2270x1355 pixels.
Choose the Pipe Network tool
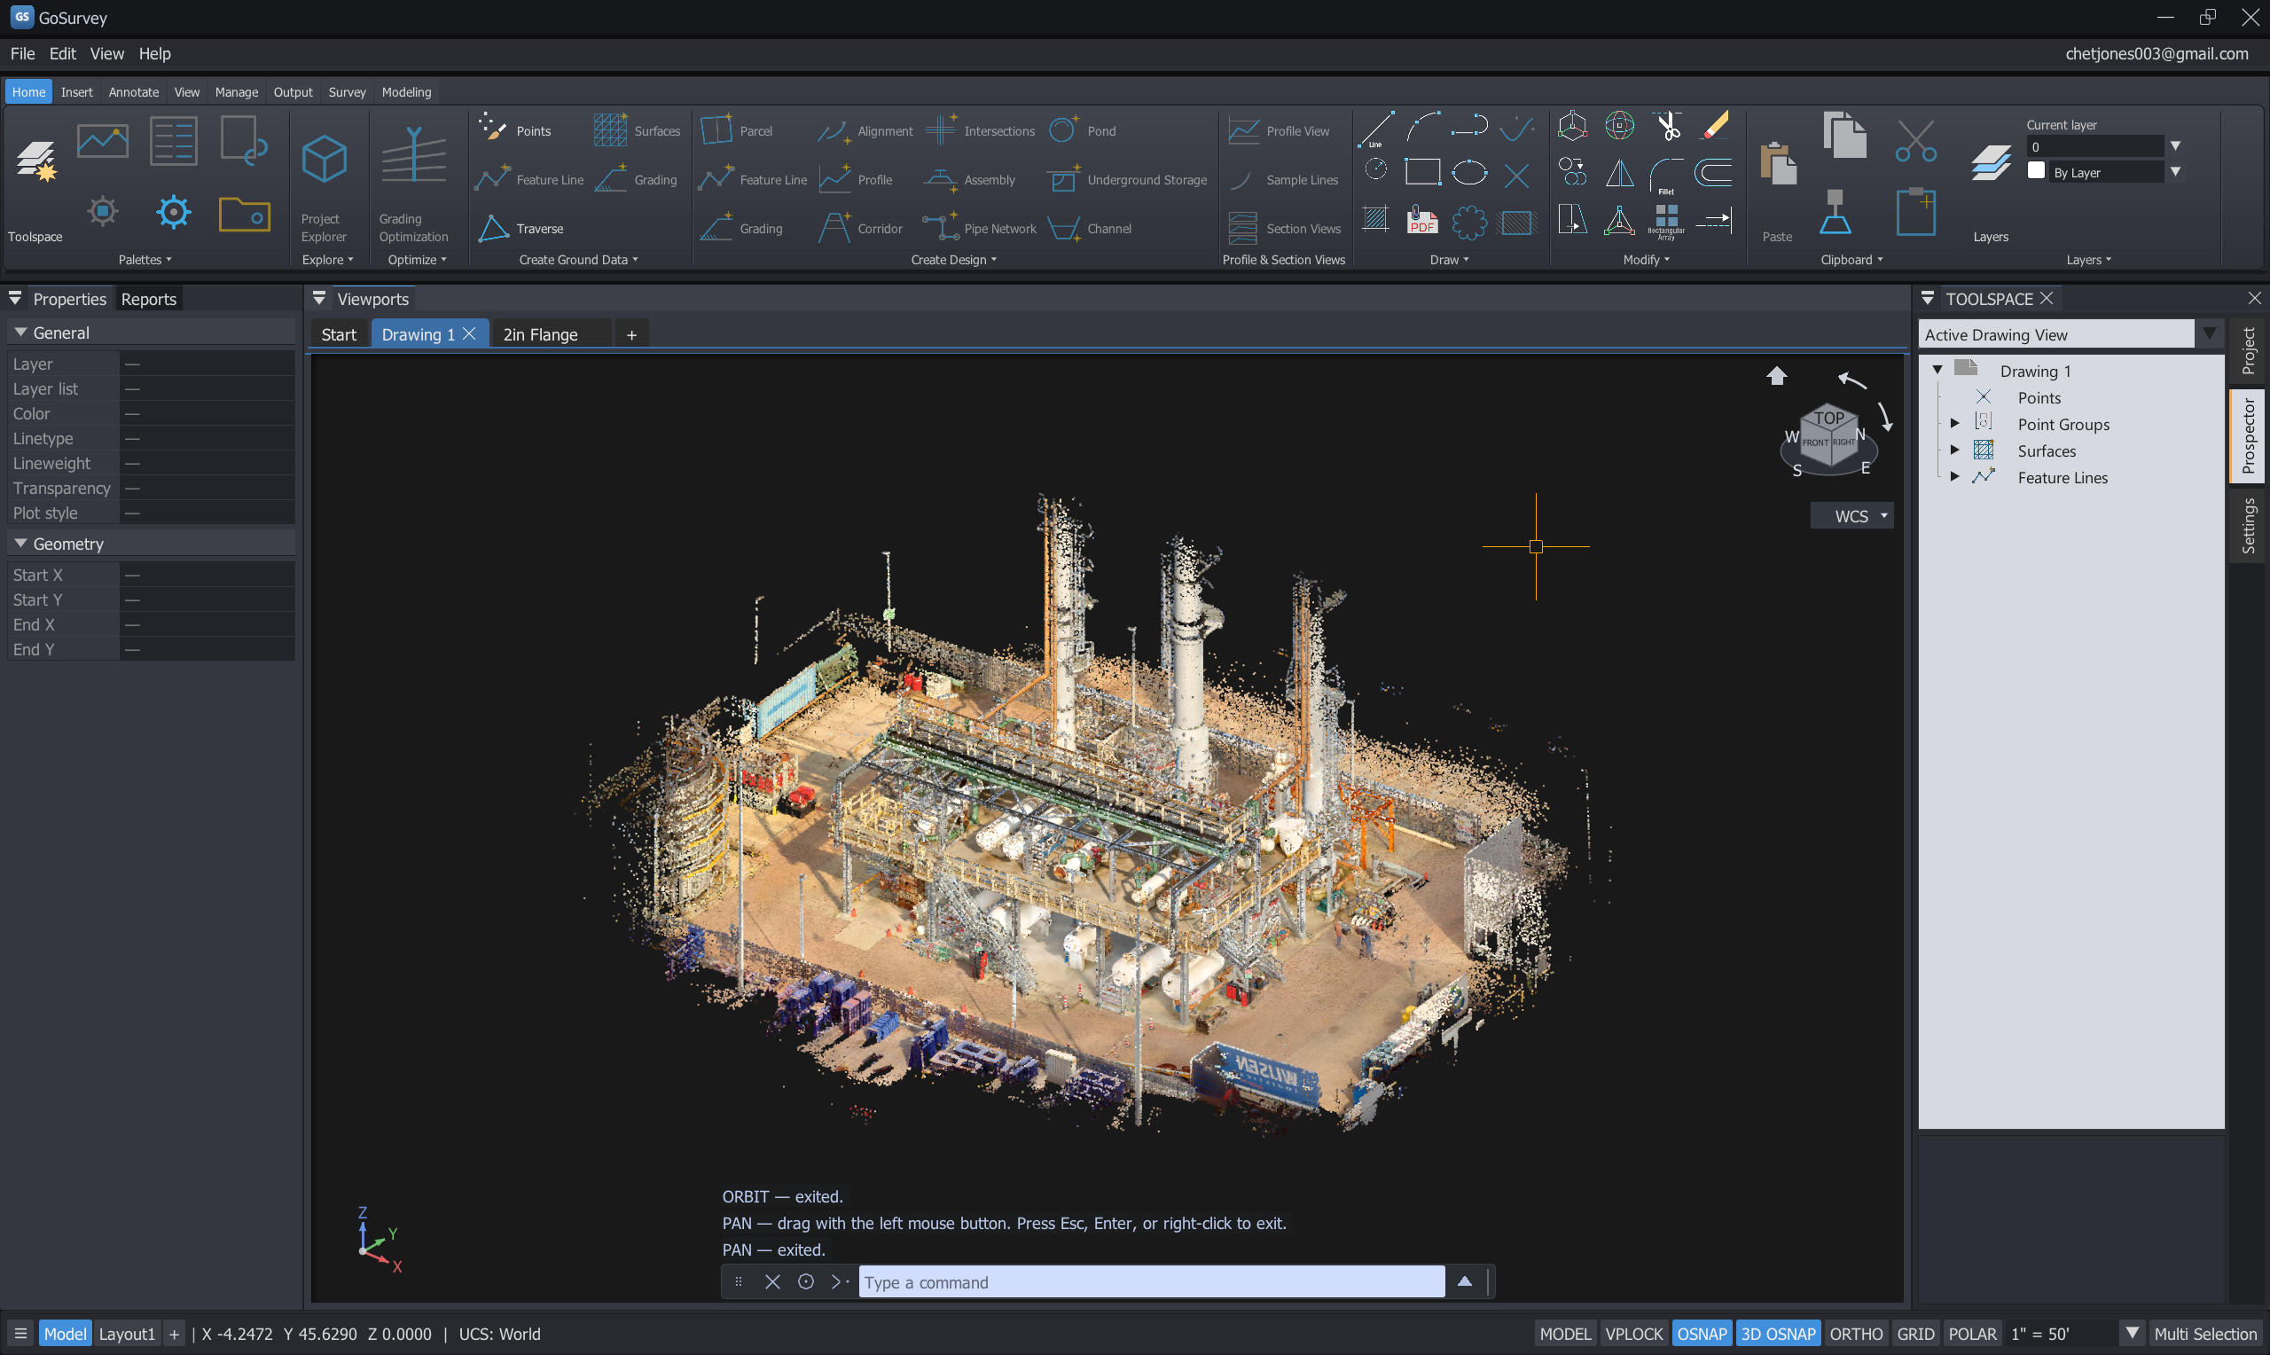click(979, 228)
